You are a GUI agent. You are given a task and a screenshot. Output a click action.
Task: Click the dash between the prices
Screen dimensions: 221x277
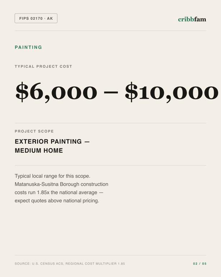(111, 92)
